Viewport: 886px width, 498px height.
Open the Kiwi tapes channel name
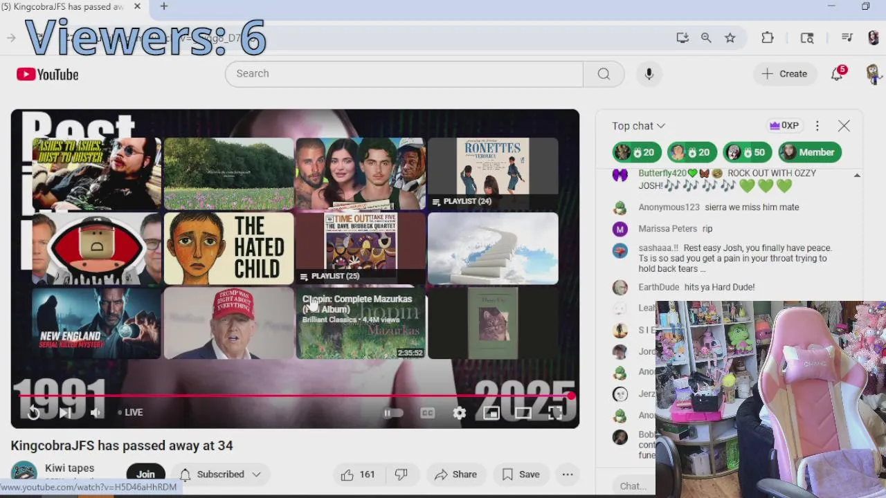[x=69, y=468]
